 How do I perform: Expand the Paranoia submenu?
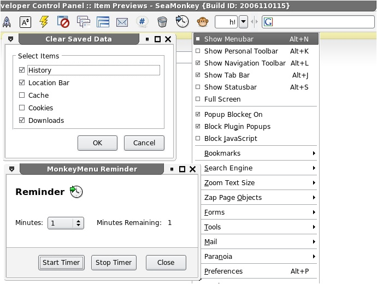point(260,256)
